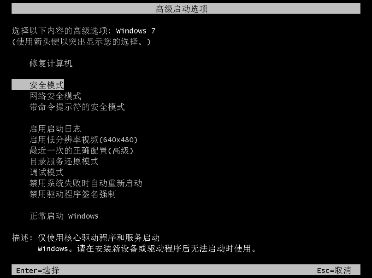Viewport: 372px width, 278px height.
Task: Click the description line mentioning 安装新设备
Action: click(x=147, y=249)
